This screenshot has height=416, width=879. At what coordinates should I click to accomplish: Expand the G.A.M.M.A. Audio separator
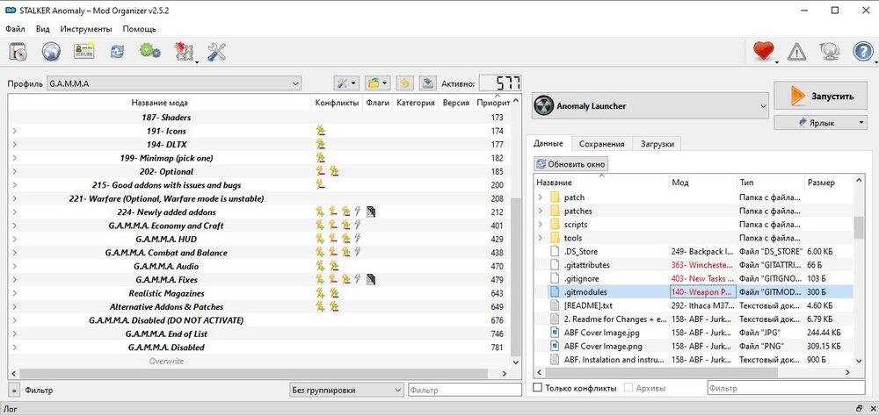[x=15, y=266]
